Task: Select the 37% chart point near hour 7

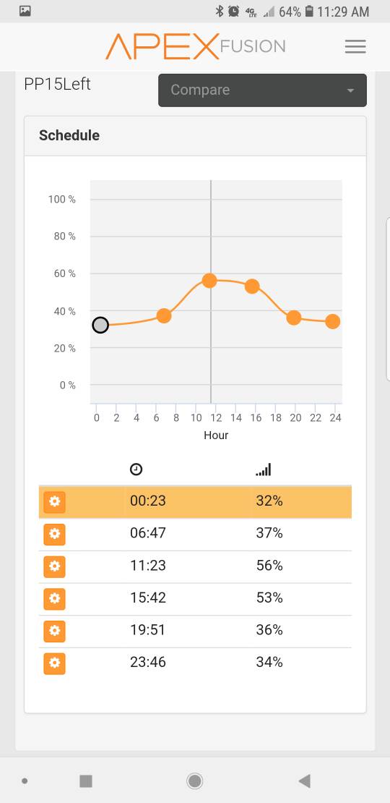Action: (x=163, y=316)
